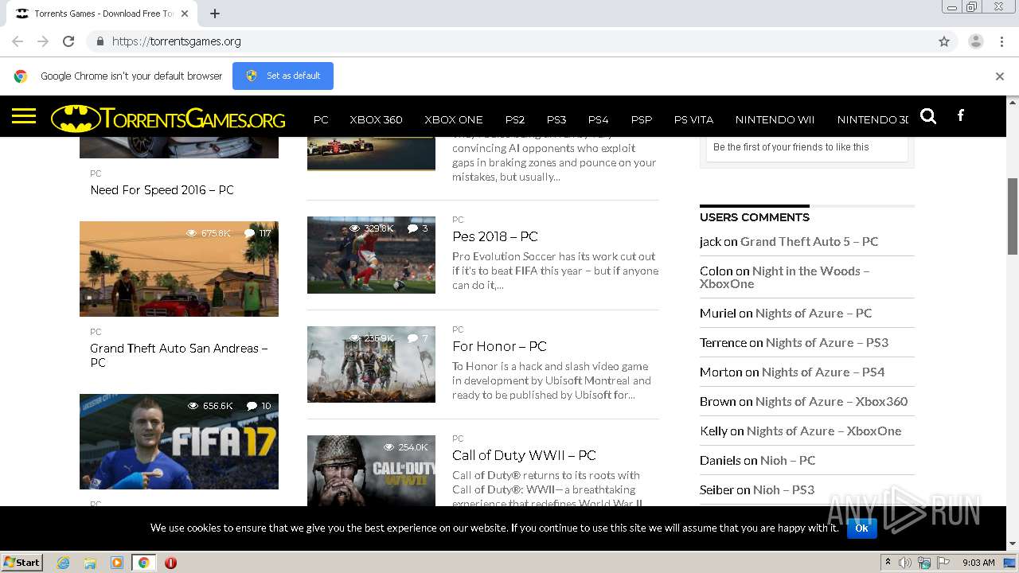Accept cookies with the Ok button
The height and width of the screenshot is (573, 1019).
(x=861, y=528)
